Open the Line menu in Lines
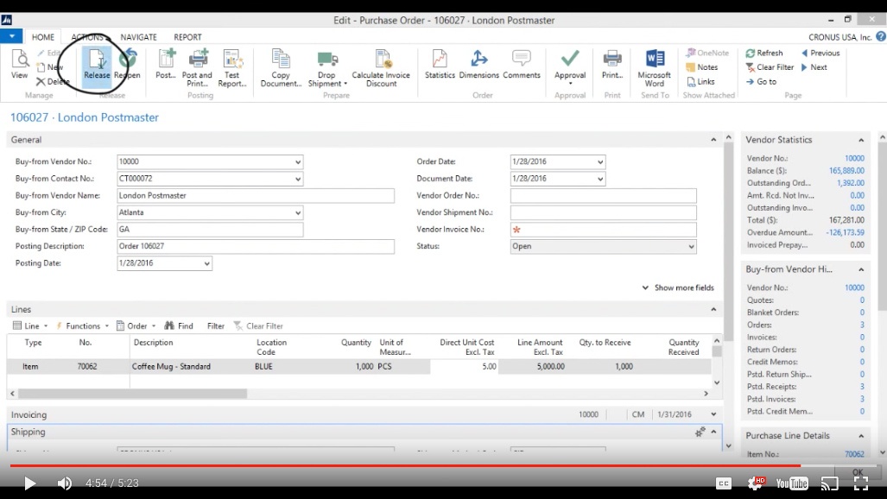 (30, 325)
